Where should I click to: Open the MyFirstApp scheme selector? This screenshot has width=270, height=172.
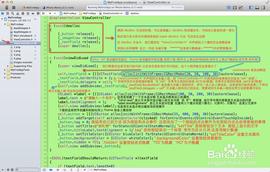click(31, 8)
